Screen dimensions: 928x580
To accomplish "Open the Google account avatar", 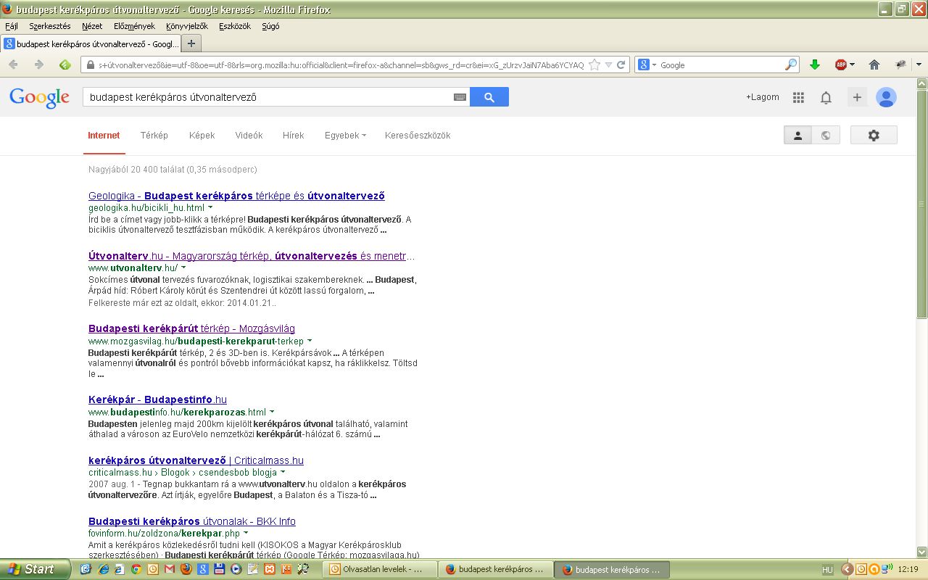I will coord(886,97).
